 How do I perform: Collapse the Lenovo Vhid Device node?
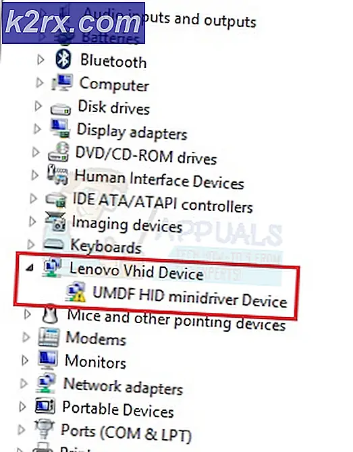pyautogui.click(x=29, y=269)
